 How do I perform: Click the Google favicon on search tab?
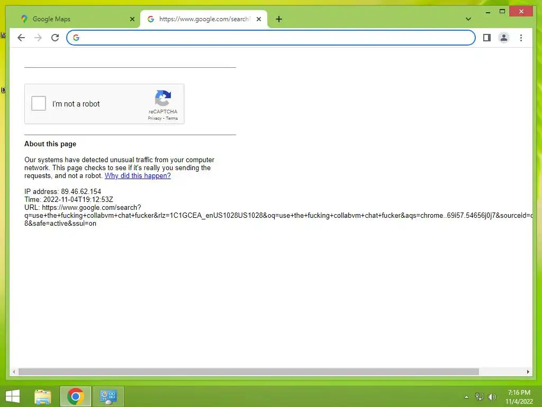click(x=151, y=19)
